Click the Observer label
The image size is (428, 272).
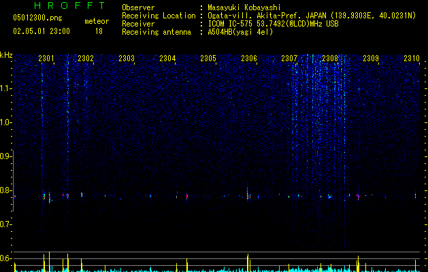(x=138, y=7)
